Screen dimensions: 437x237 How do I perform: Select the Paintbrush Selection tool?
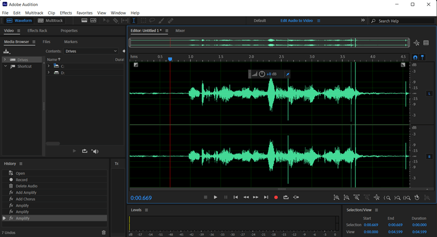(x=161, y=21)
